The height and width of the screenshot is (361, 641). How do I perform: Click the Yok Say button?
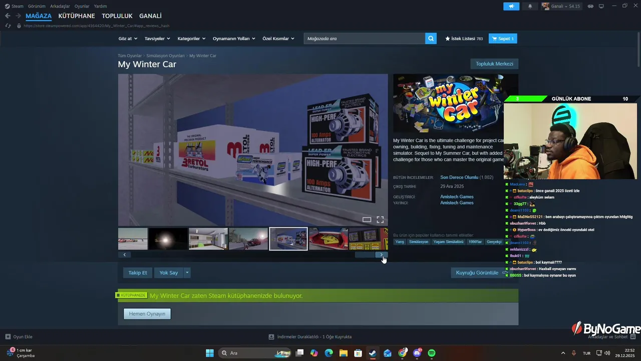point(169,273)
